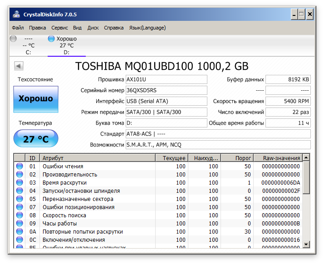Click the status circle for attribute 03
Screen dimensions: 324x264
20,183
